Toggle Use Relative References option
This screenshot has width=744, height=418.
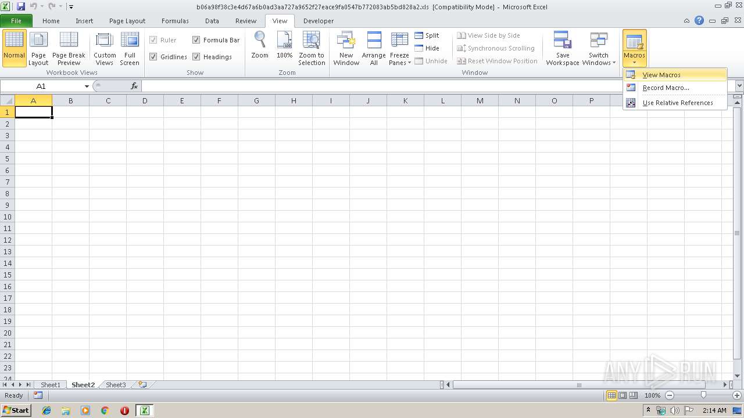coord(675,103)
